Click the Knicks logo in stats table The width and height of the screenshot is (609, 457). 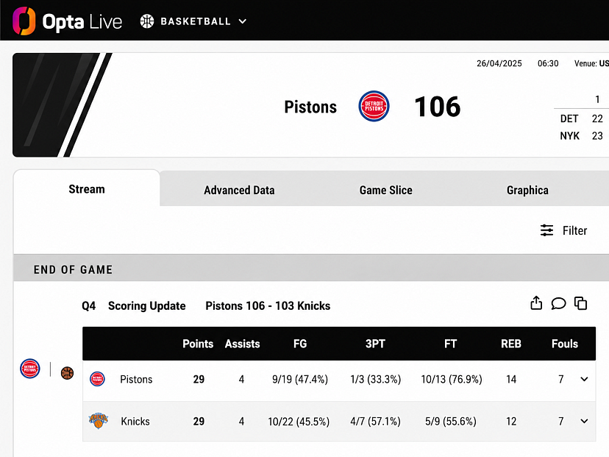pyautogui.click(x=99, y=421)
